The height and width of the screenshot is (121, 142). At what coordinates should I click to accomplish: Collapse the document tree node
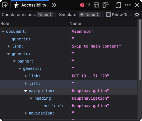(x=3, y=32)
